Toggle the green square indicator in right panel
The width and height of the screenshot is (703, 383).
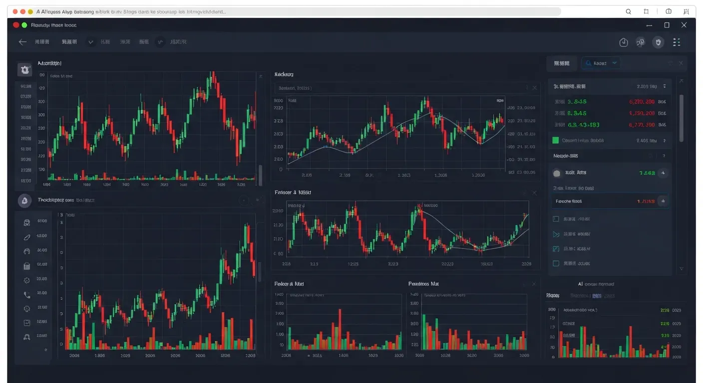(555, 141)
